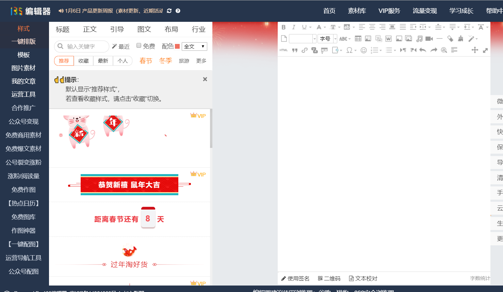
Task: Open the emoji insertion tool
Action: 364,50
